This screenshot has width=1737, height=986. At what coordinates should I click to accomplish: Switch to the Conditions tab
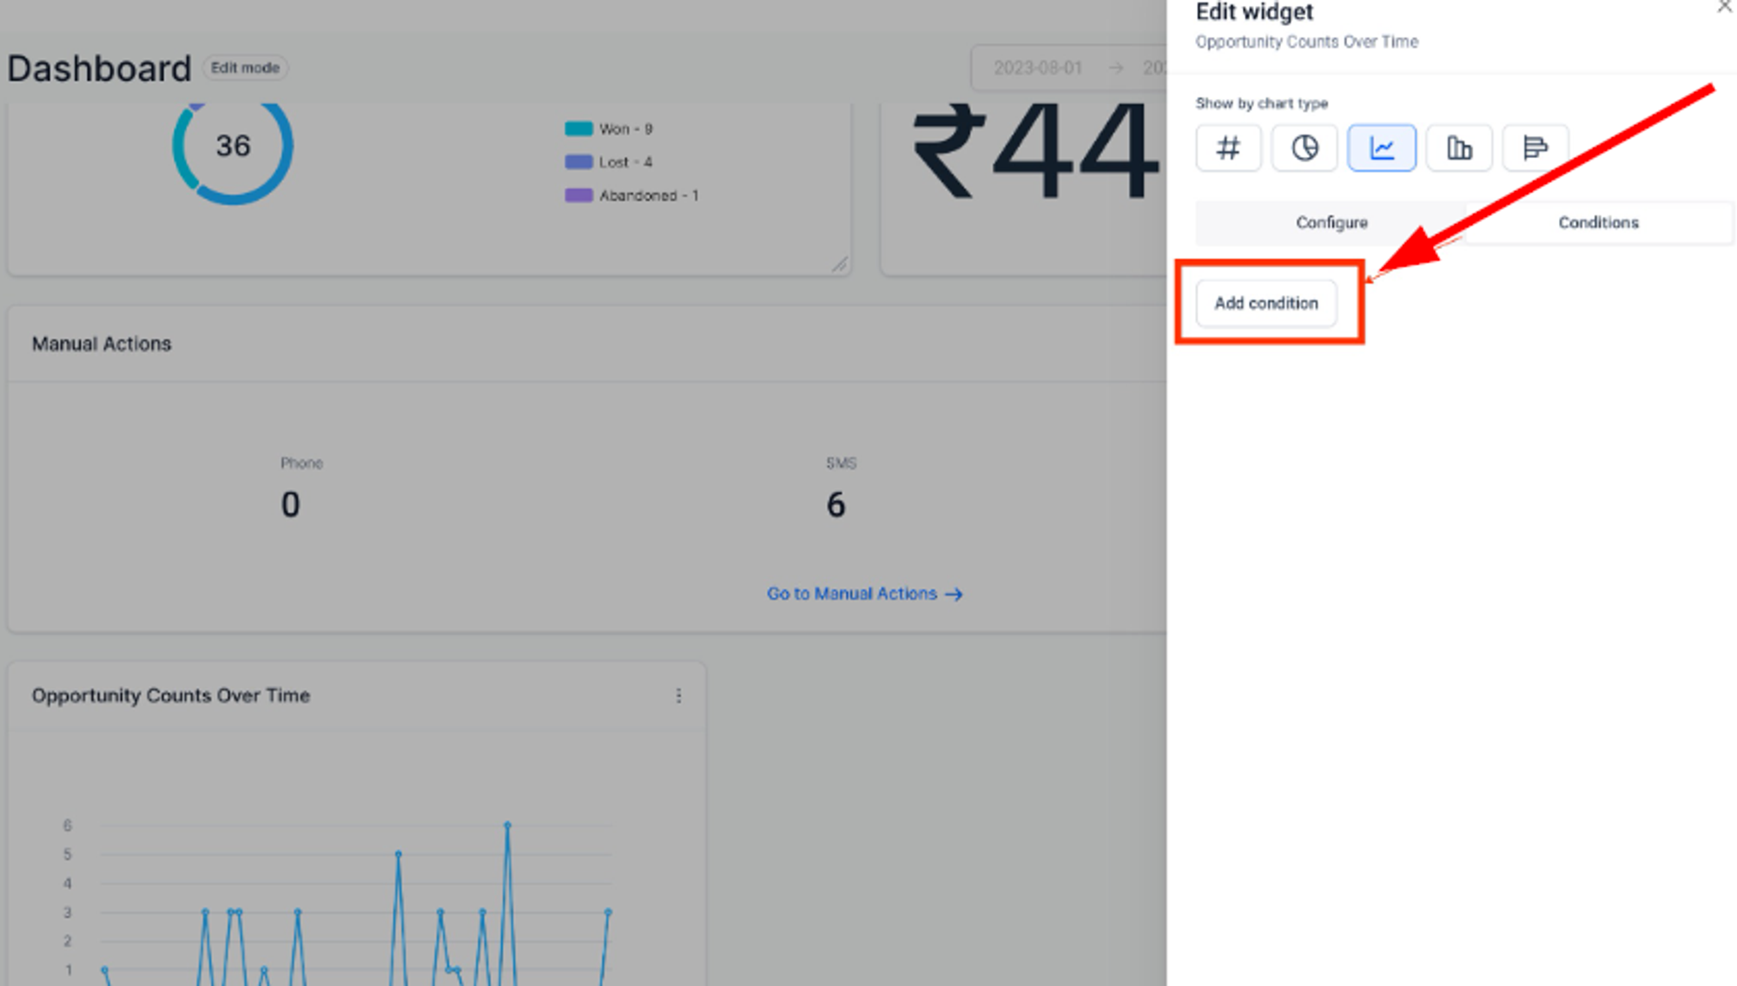(1598, 223)
